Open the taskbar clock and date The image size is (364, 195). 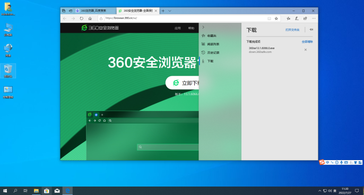345,191
